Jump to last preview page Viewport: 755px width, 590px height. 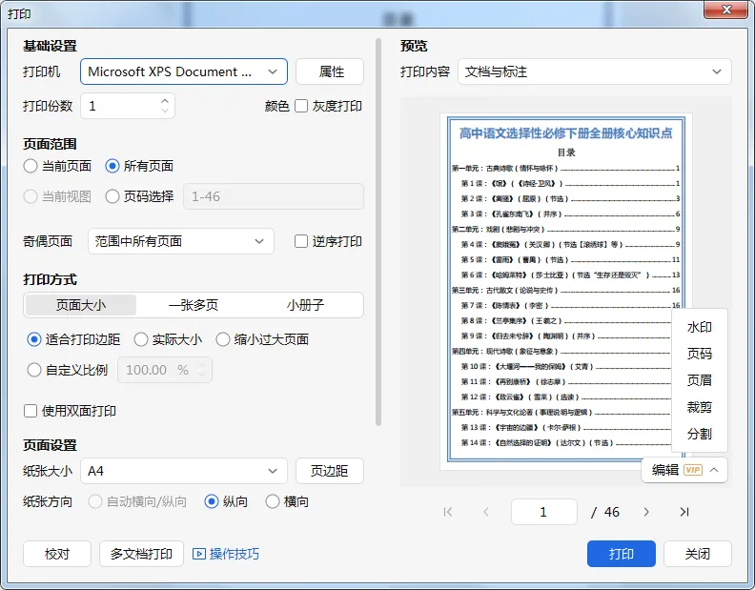[x=684, y=512]
